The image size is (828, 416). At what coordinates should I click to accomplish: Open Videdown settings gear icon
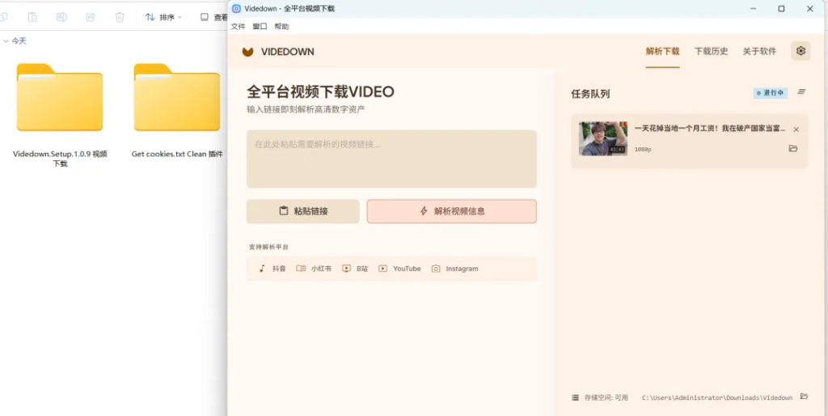pos(801,51)
